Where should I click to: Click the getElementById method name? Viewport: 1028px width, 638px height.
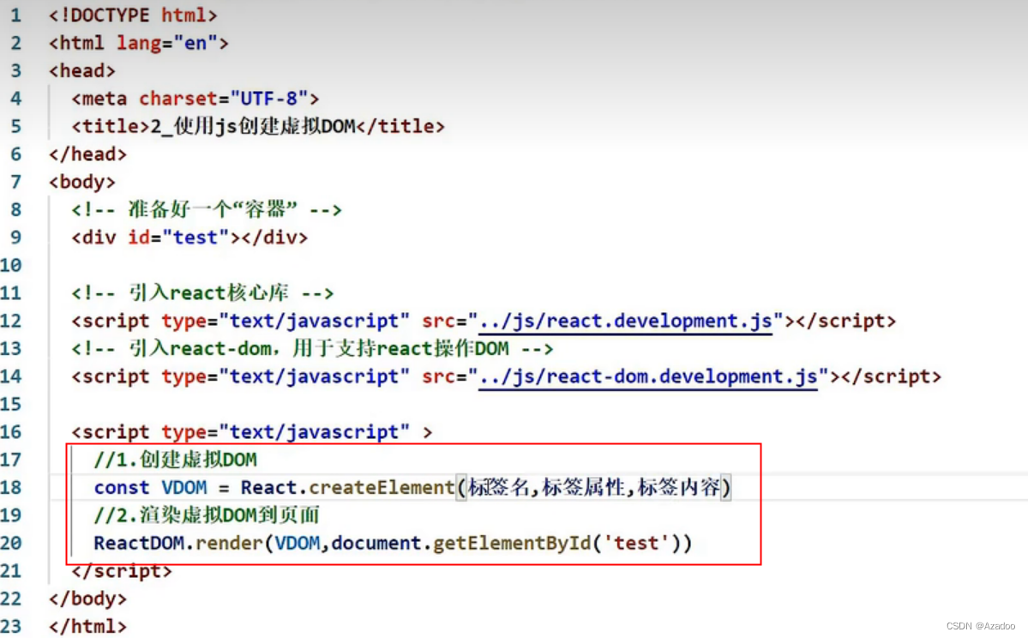[x=511, y=543]
